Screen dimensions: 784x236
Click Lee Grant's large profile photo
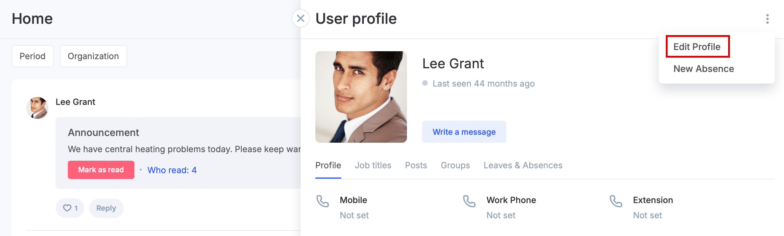361,97
